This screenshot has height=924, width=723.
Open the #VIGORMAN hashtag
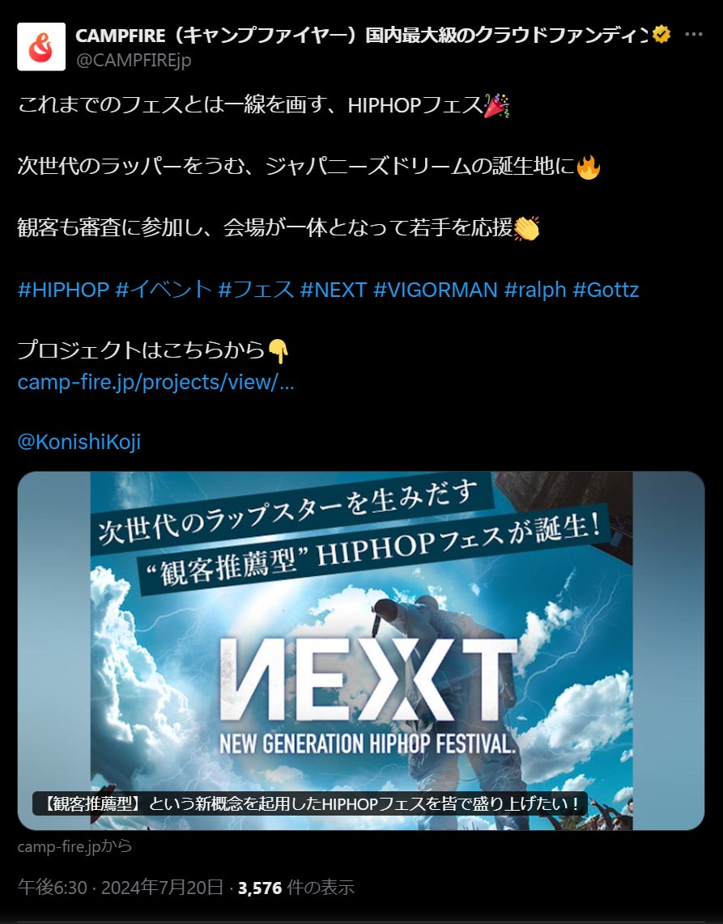tap(436, 290)
